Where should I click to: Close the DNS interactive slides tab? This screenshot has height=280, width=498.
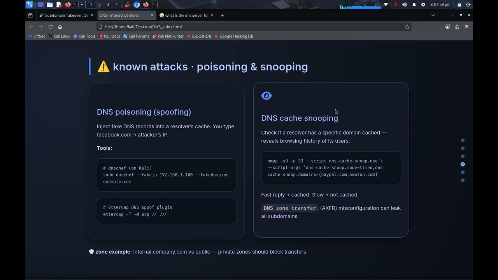pyautogui.click(x=152, y=15)
